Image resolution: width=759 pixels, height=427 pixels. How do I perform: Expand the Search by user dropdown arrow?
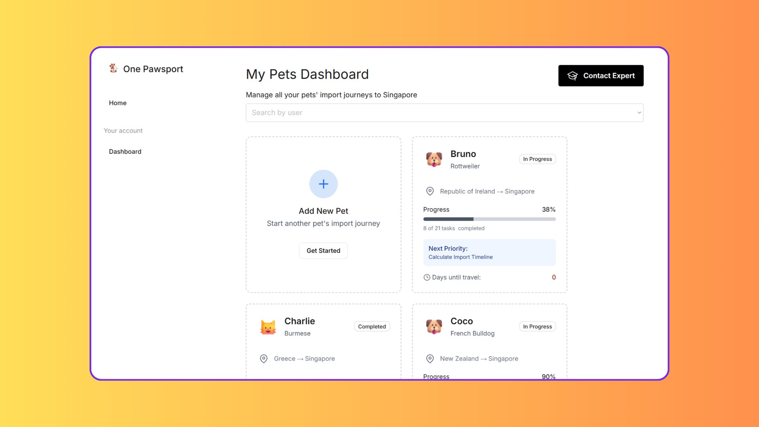[x=639, y=113]
